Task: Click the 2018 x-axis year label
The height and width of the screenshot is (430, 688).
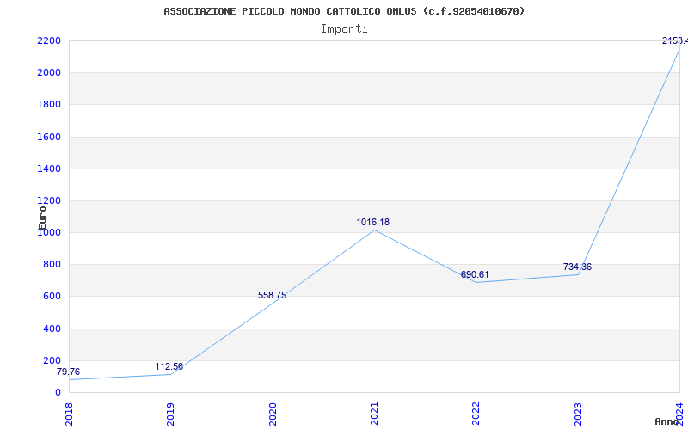Action: pos(69,414)
